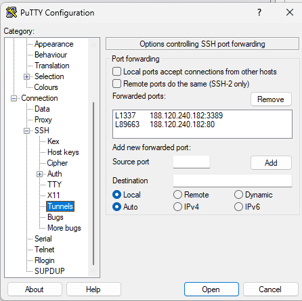Click the Remove button
Viewport: 302px width, 301px height.
point(271,99)
